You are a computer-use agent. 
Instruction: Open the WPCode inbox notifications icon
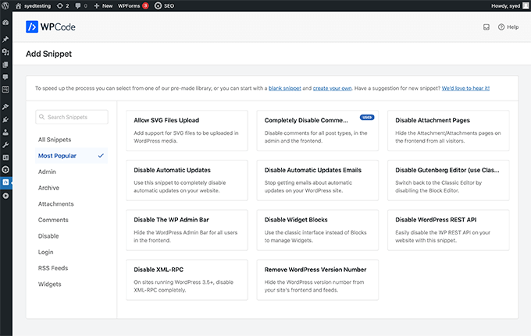pos(486,27)
